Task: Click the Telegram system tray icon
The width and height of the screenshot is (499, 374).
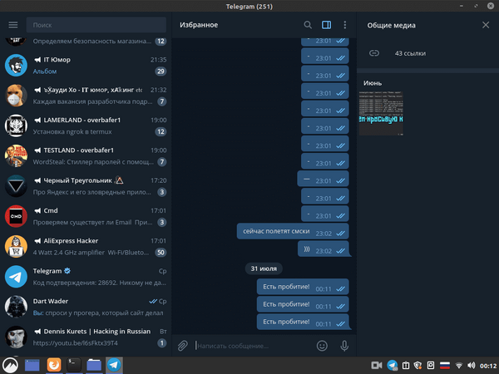Action: pyautogui.click(x=393, y=366)
